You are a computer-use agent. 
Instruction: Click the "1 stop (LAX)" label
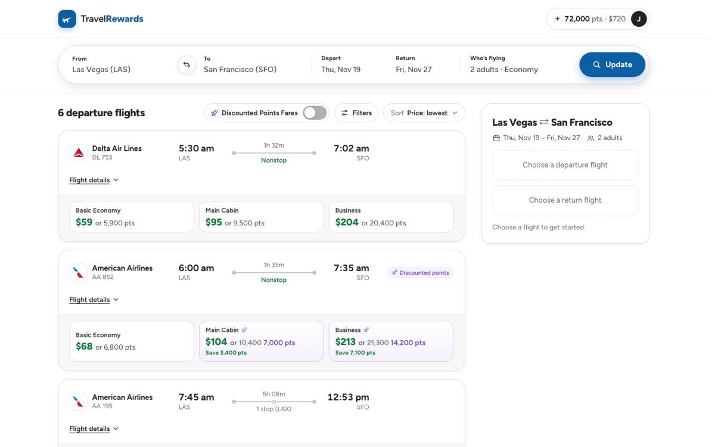coord(274,409)
